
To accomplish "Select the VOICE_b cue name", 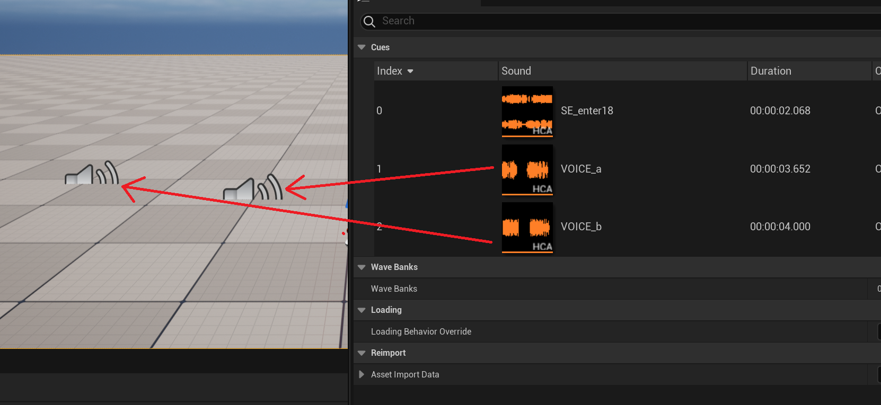I will [581, 227].
